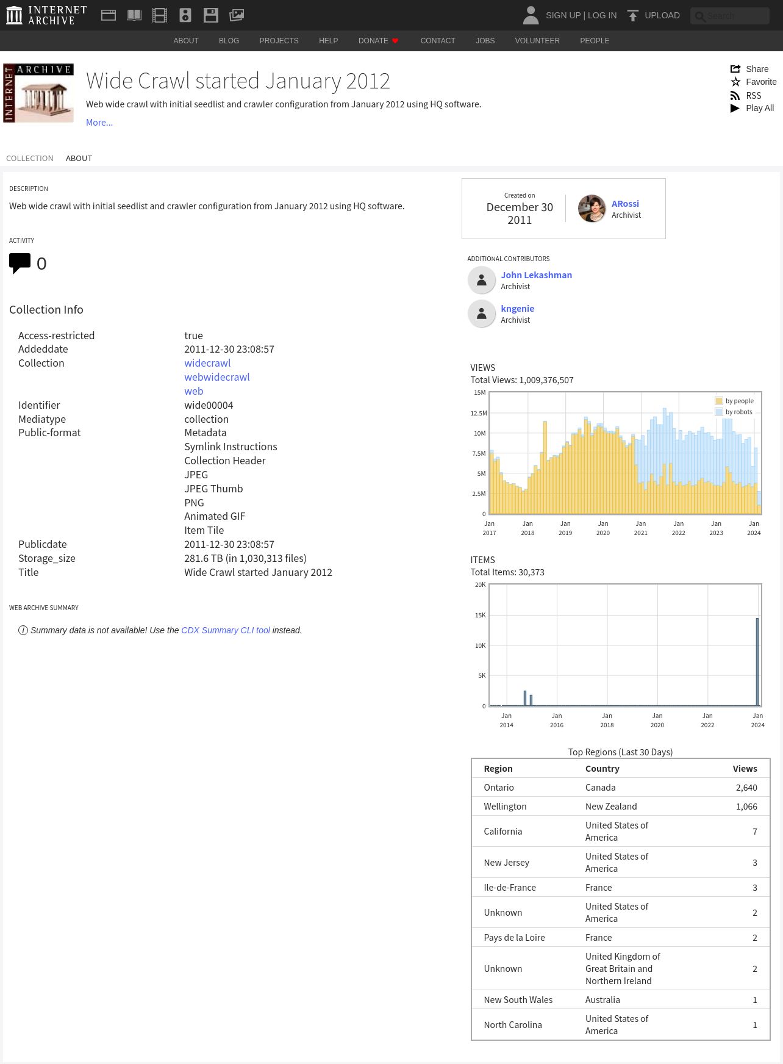Click John Lekashman's avatar icon

pos(482,280)
